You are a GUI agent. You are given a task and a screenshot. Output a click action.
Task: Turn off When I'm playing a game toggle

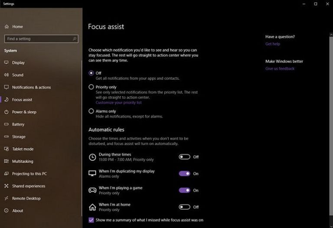[184, 190]
